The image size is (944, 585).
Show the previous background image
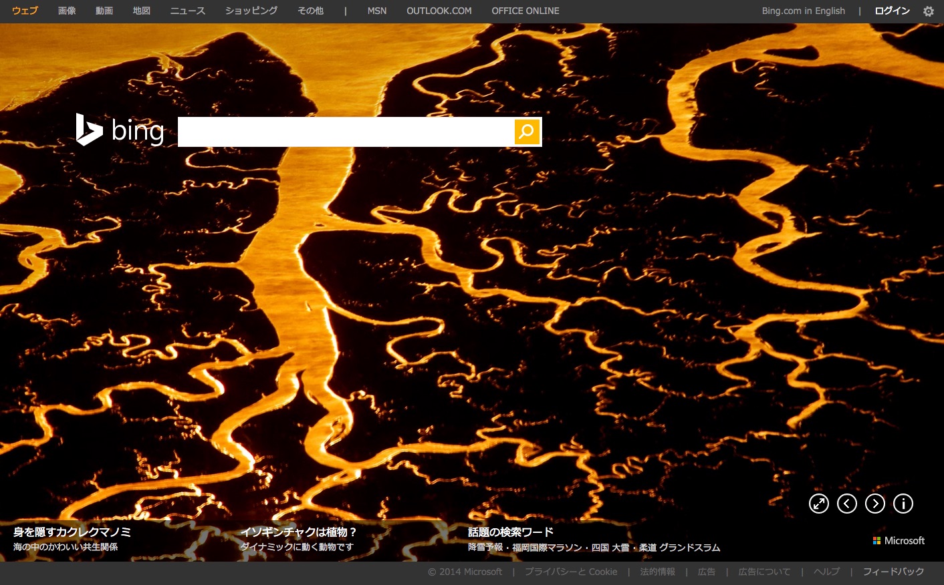pos(846,504)
